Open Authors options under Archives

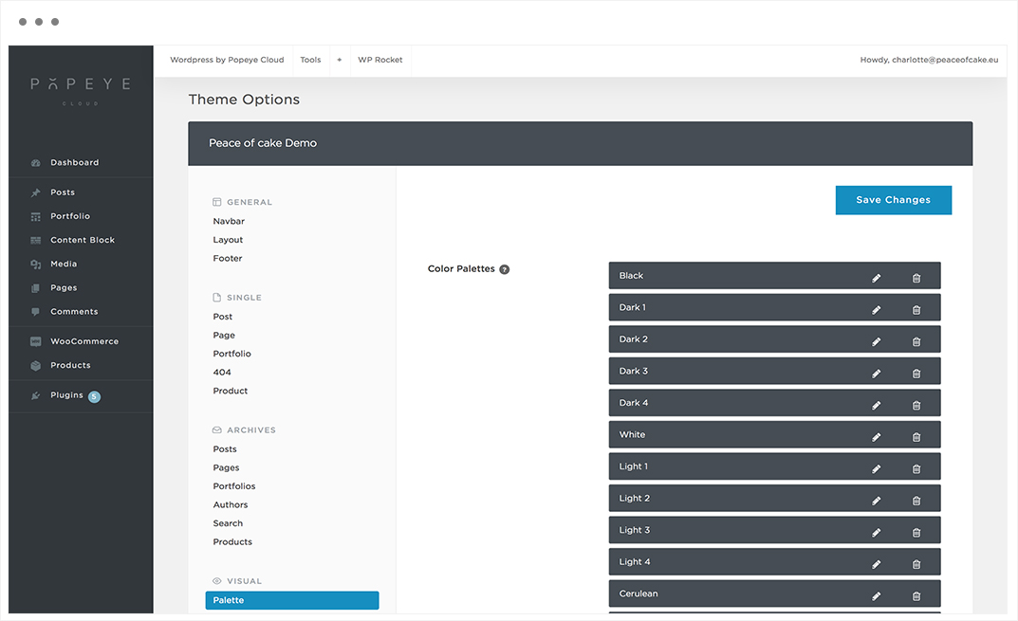[x=231, y=504]
